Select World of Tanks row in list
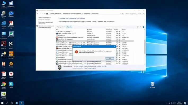 [95, 41]
